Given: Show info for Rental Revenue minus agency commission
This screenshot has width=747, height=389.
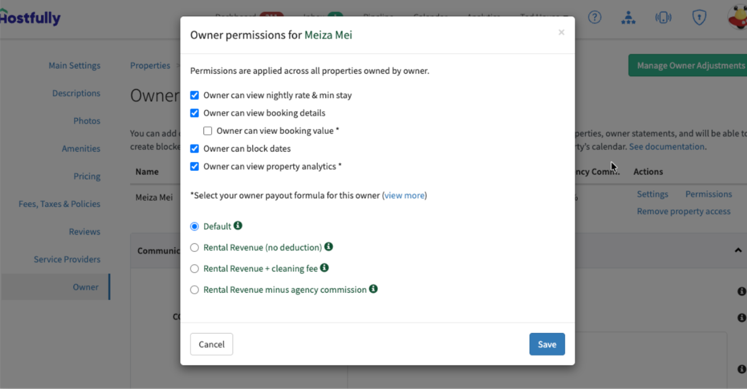Looking at the screenshot, I should click(x=373, y=289).
